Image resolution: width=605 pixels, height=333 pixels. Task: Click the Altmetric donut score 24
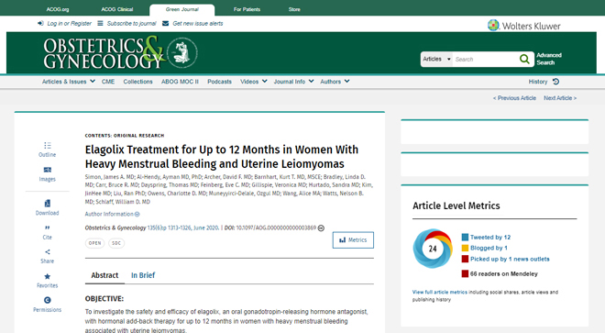[x=432, y=249]
